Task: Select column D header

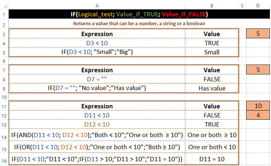Action: [x=258, y=5]
